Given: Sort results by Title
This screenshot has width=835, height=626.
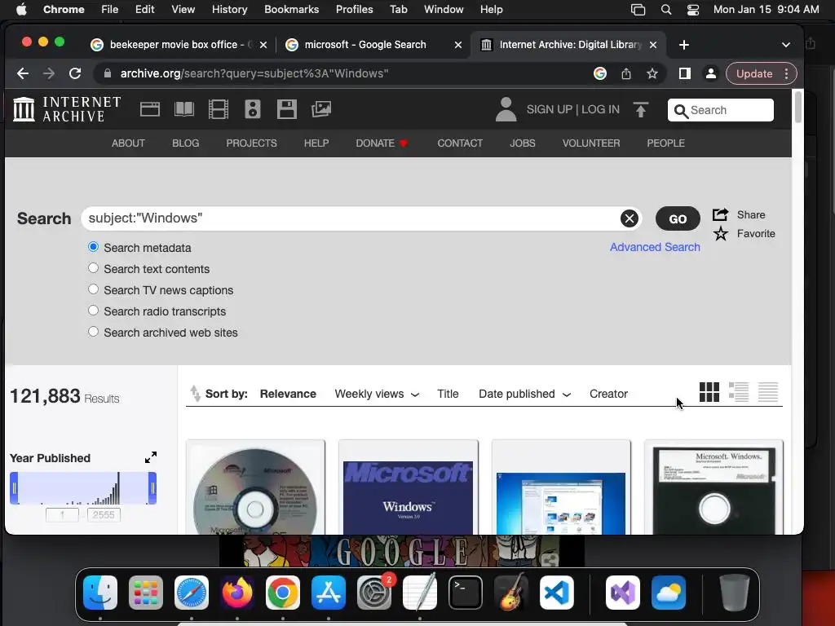Looking at the screenshot, I should point(448,394).
